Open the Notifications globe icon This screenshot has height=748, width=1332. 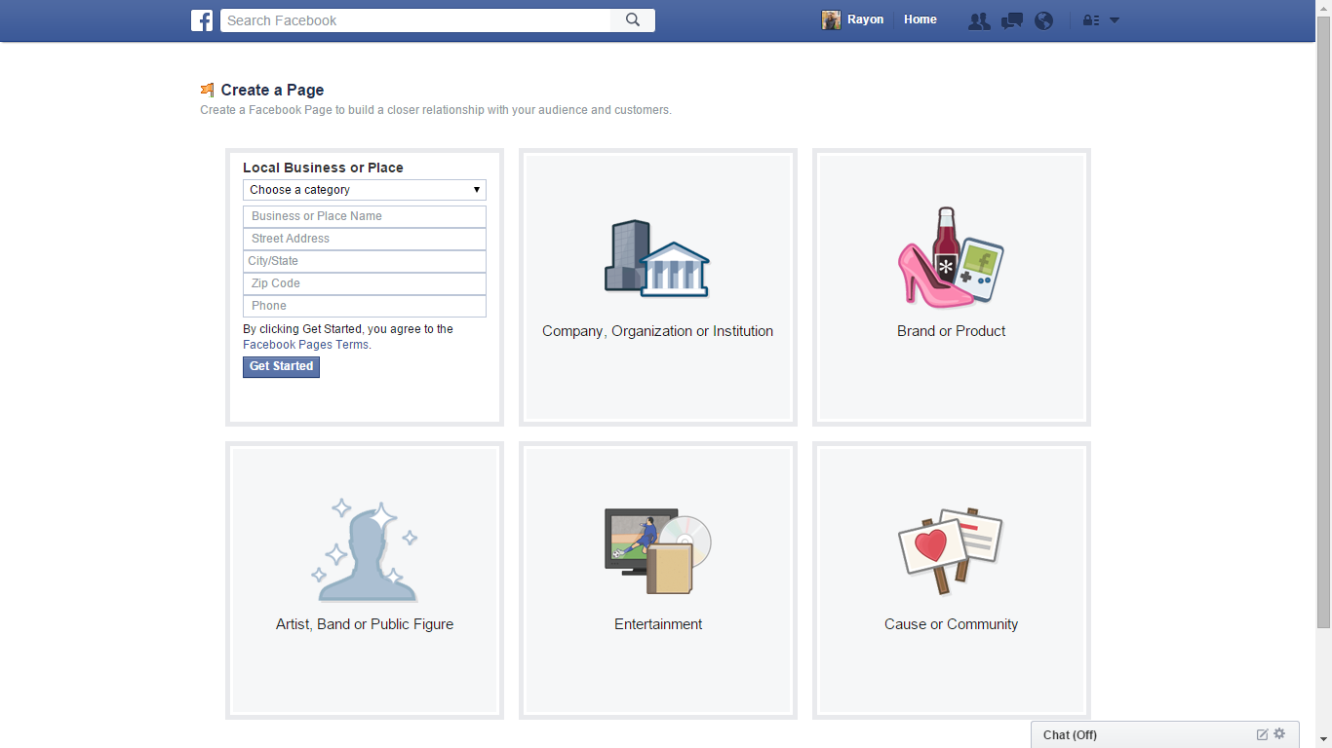pos(1044,20)
